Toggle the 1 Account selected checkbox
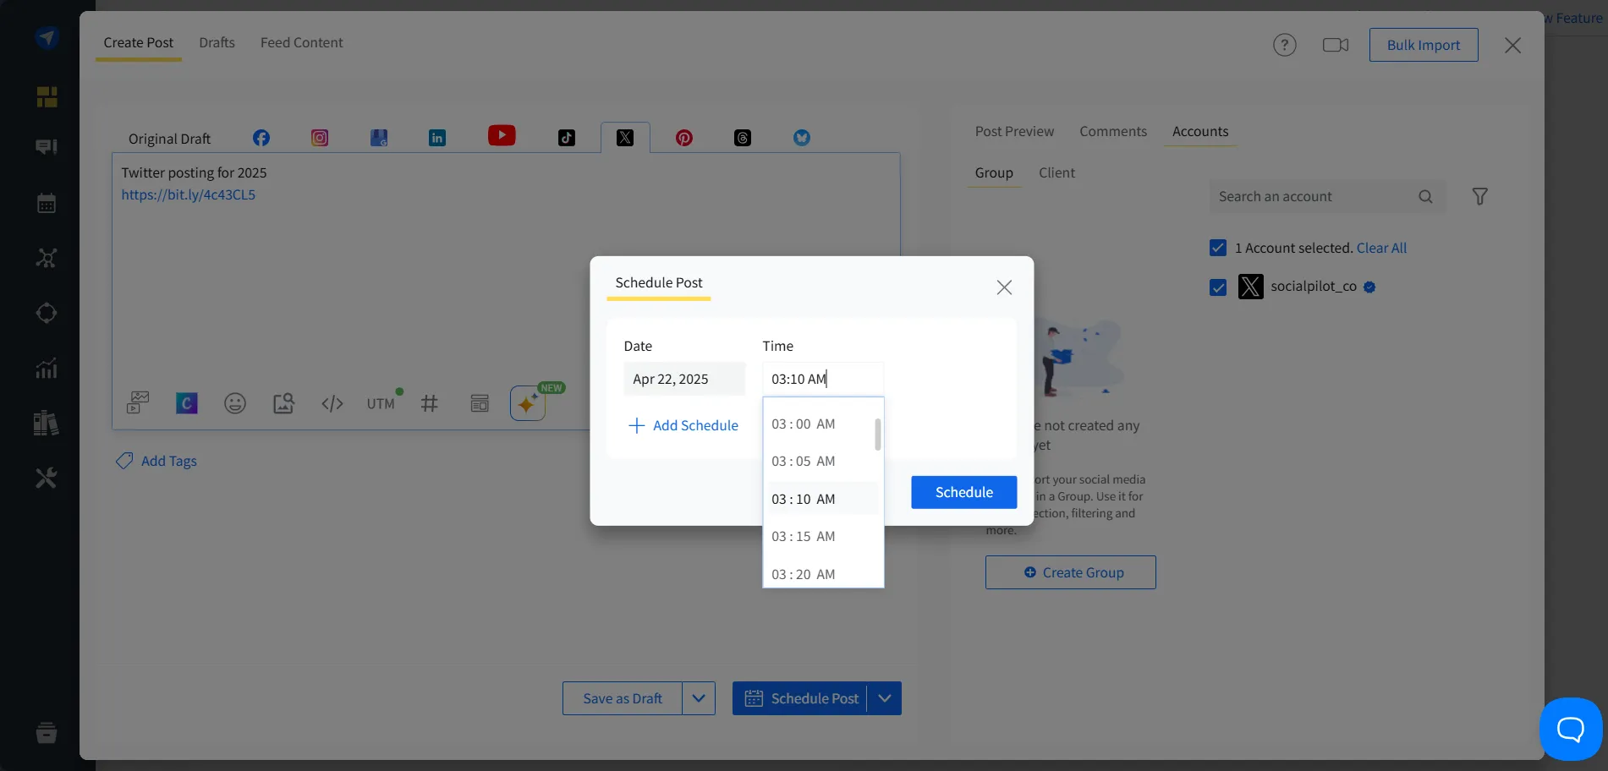 point(1218,247)
